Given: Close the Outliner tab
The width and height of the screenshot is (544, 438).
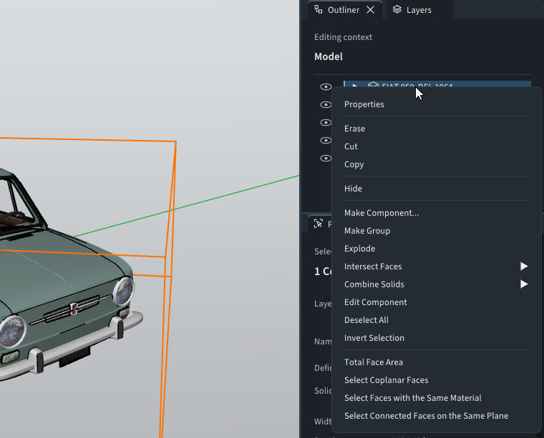Looking at the screenshot, I should tap(370, 10).
